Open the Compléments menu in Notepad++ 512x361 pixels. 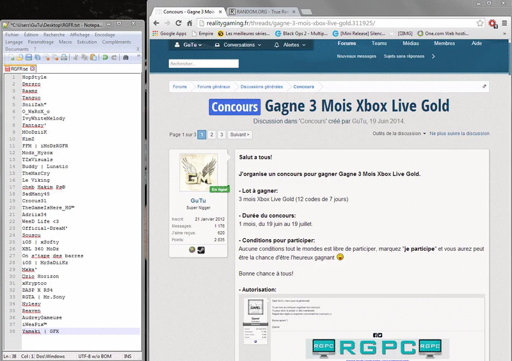[x=116, y=42]
